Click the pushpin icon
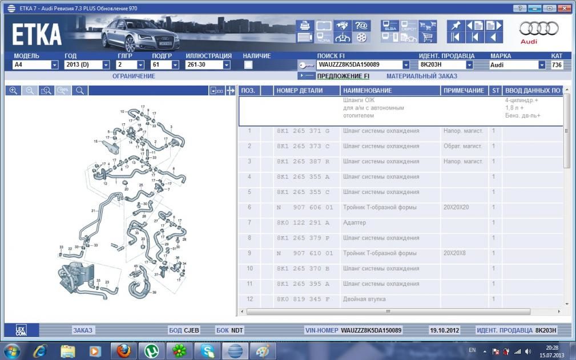 tap(456, 26)
